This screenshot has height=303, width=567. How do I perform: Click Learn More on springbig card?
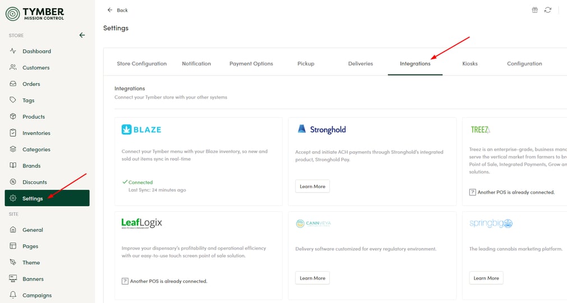pyautogui.click(x=486, y=278)
